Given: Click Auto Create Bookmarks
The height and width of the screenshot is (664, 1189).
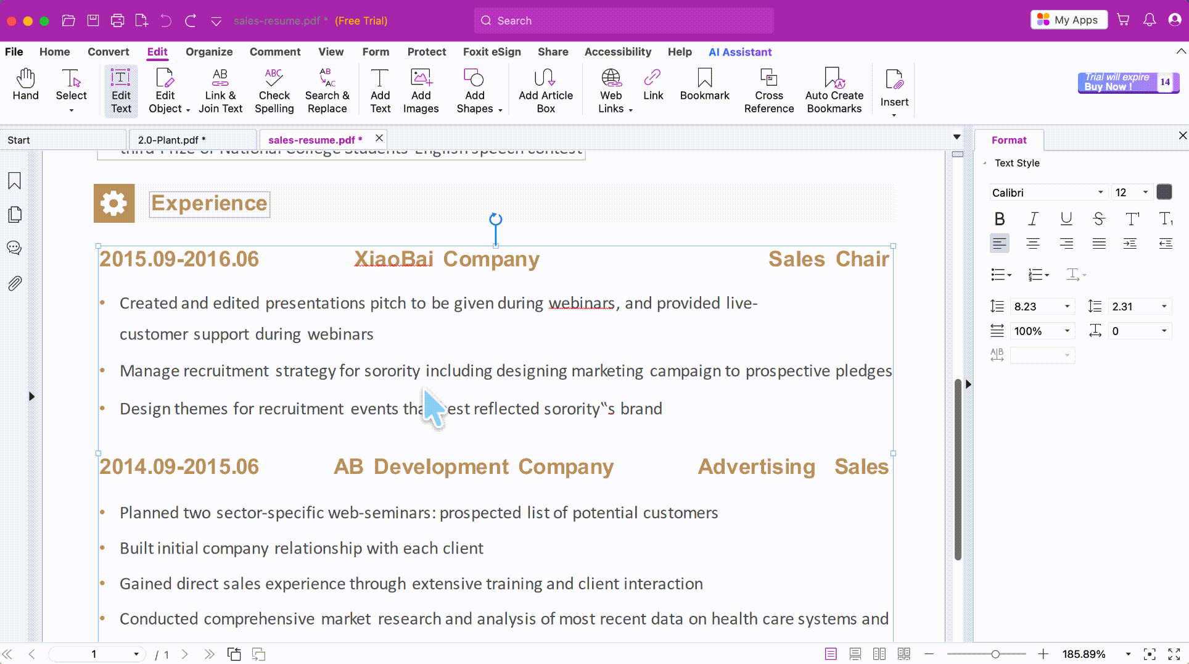Looking at the screenshot, I should tap(834, 91).
